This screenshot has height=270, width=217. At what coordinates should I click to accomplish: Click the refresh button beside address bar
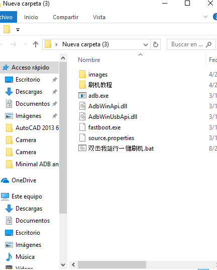coord(156,44)
